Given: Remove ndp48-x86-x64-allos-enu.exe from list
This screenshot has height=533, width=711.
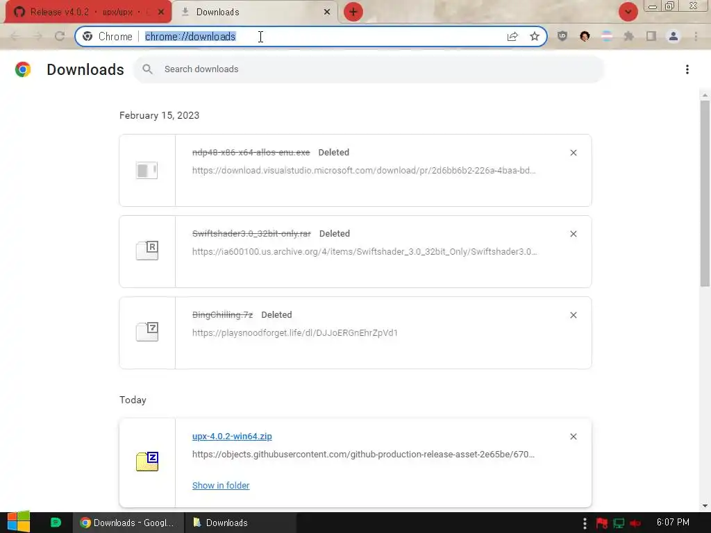Looking at the screenshot, I should point(573,153).
